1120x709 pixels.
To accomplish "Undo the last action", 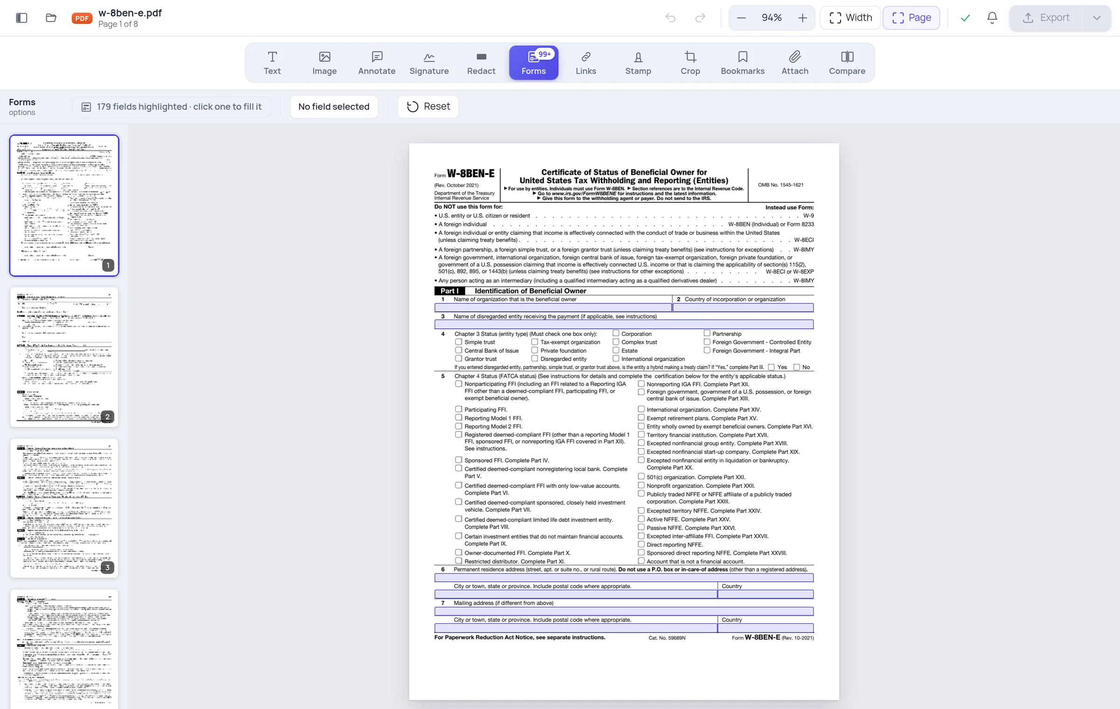I will 670,18.
